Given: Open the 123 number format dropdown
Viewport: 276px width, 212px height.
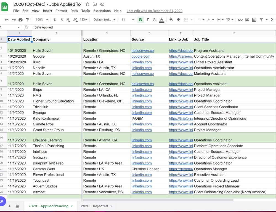Looking at the screenshot, I should point(83,20).
